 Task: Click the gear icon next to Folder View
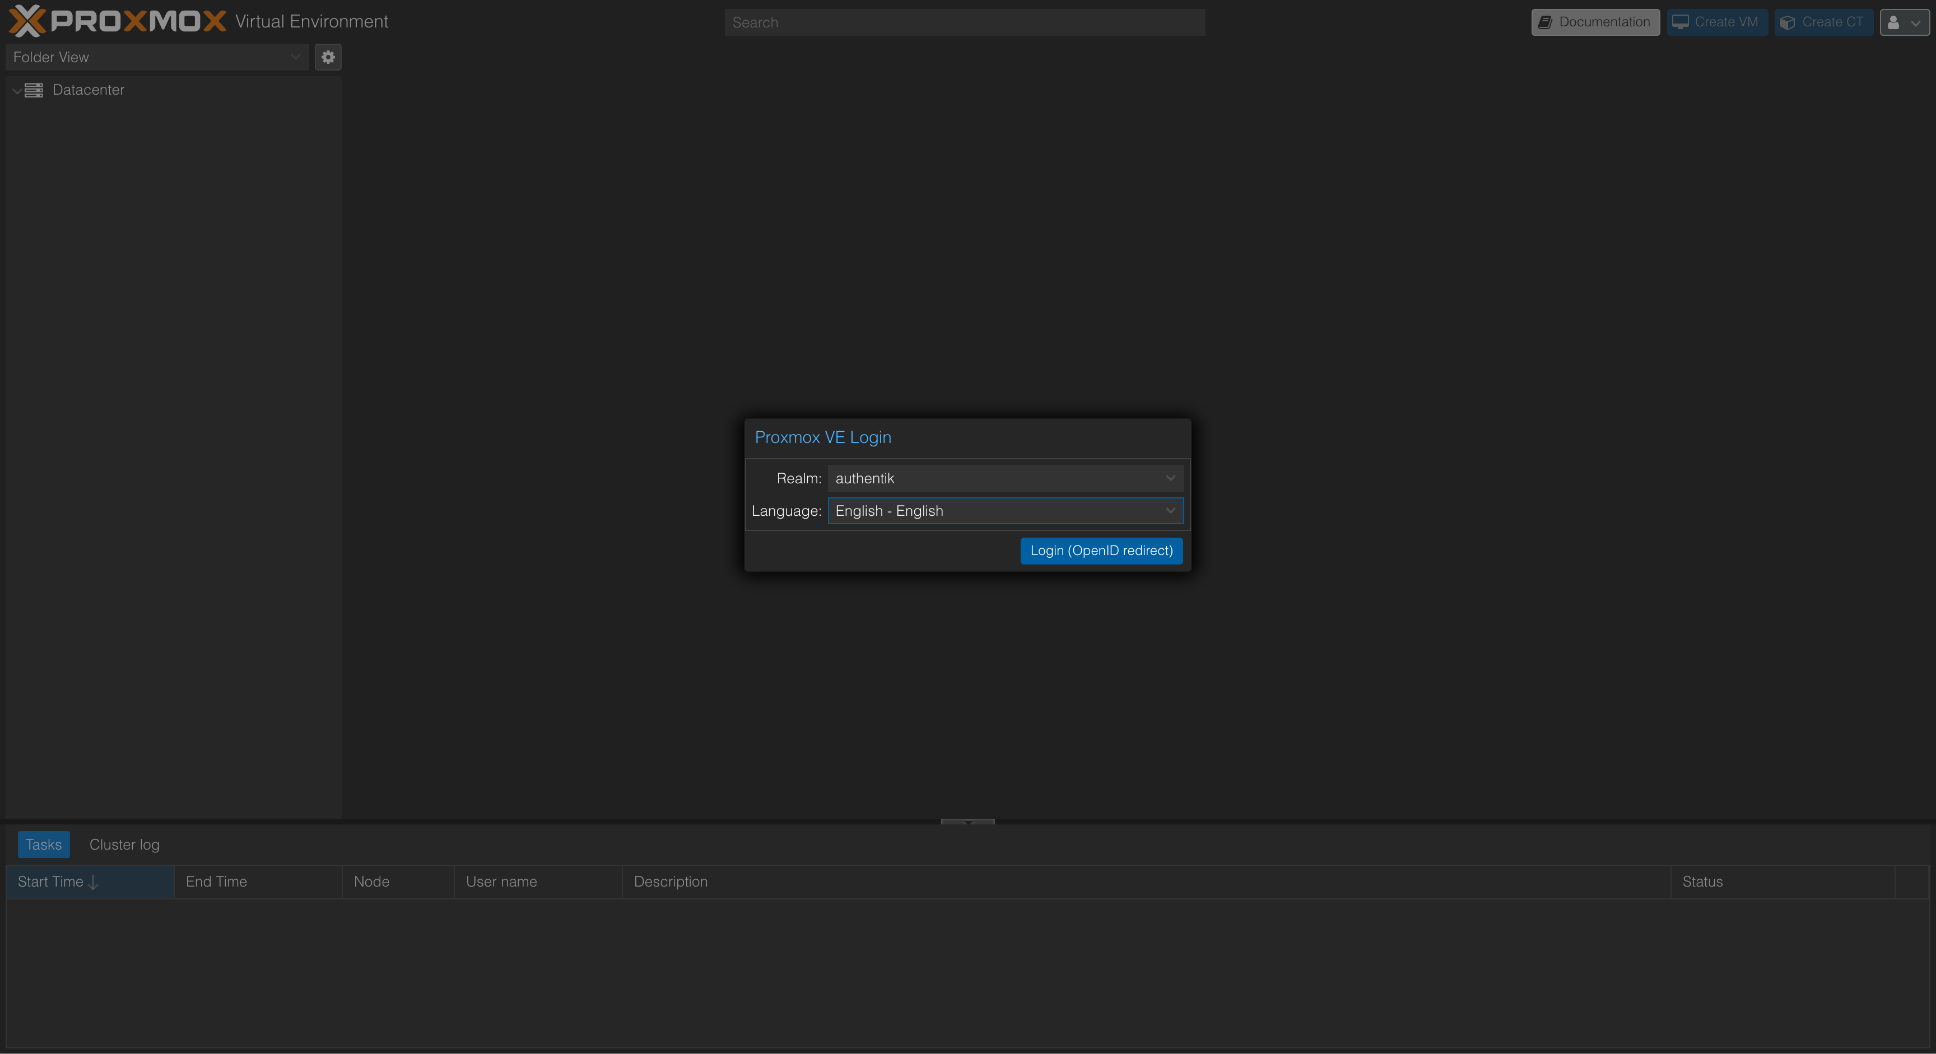(328, 57)
